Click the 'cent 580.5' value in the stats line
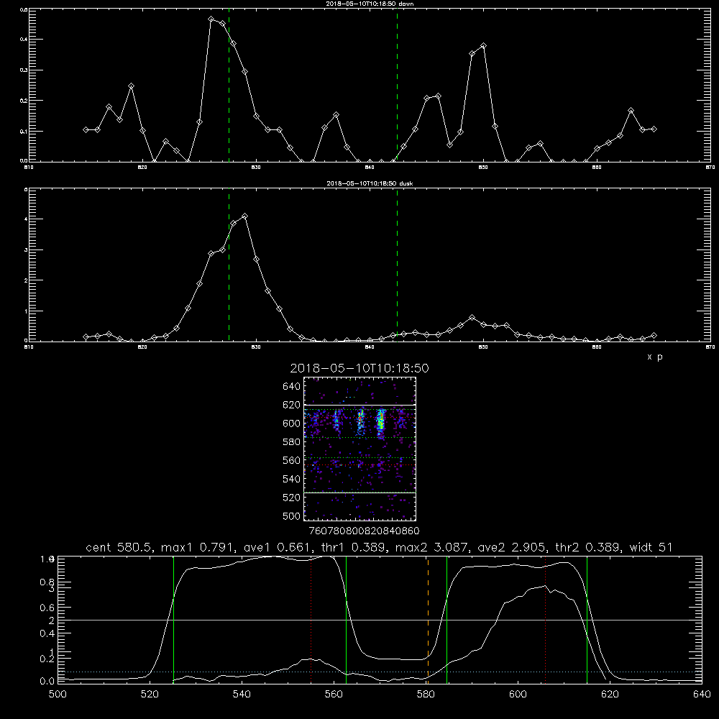This screenshot has height=719, width=719. (x=119, y=547)
